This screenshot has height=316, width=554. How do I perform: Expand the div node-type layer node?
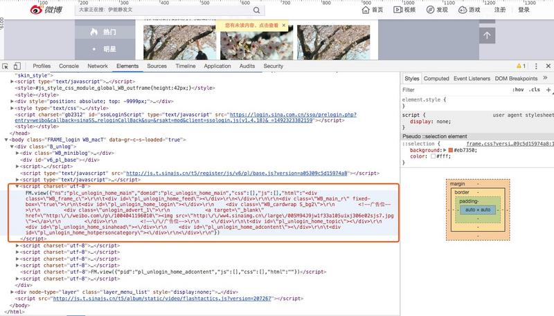(x=12, y=292)
